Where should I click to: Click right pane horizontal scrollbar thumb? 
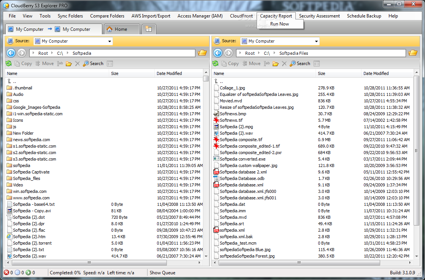click(299, 262)
